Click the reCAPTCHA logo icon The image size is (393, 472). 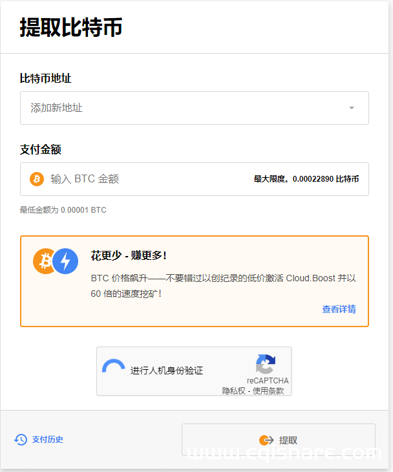266,364
